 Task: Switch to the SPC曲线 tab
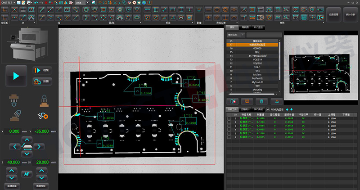pyautogui.click(x=258, y=109)
